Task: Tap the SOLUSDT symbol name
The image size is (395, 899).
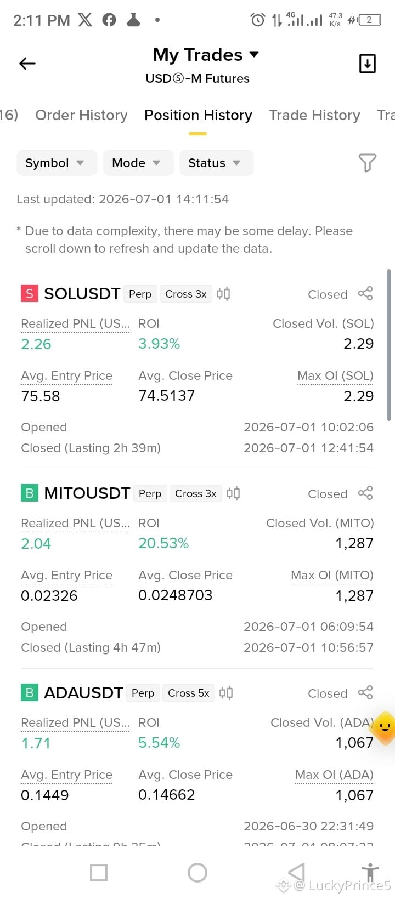Action: coord(82,294)
